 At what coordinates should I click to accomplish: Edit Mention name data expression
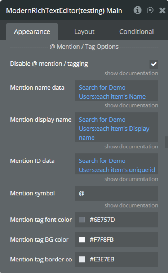(x=116, y=91)
